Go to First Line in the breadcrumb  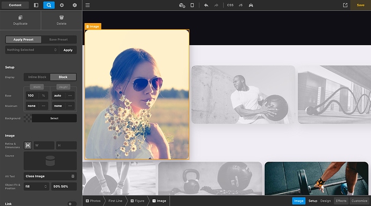[x=116, y=201]
